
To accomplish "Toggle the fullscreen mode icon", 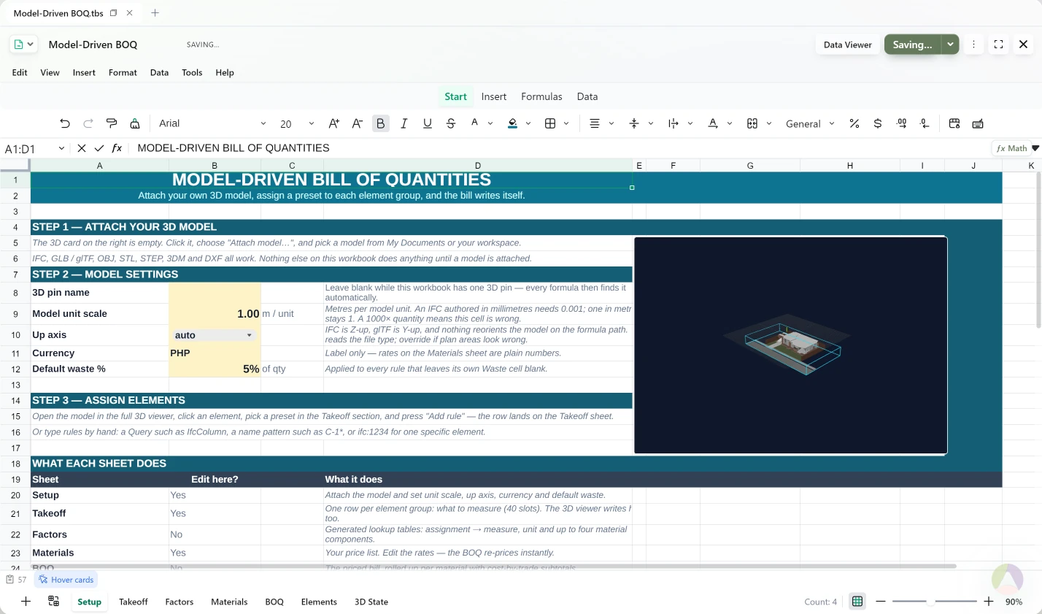I will click(x=998, y=45).
